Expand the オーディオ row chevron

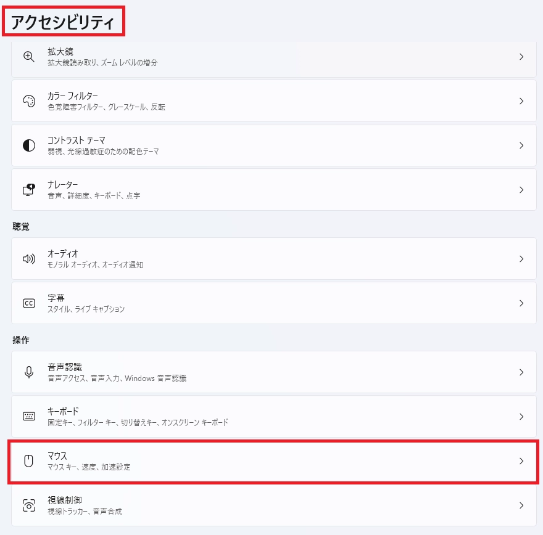point(521,259)
